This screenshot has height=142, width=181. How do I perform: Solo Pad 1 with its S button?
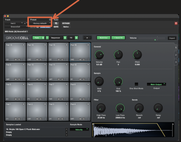tap(19, 119)
